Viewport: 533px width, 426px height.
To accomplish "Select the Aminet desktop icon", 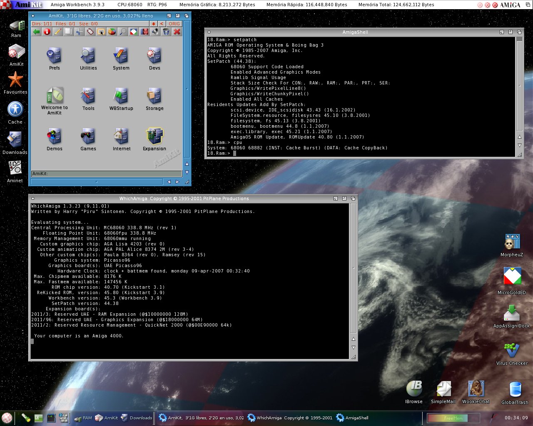I will [x=15, y=171].
